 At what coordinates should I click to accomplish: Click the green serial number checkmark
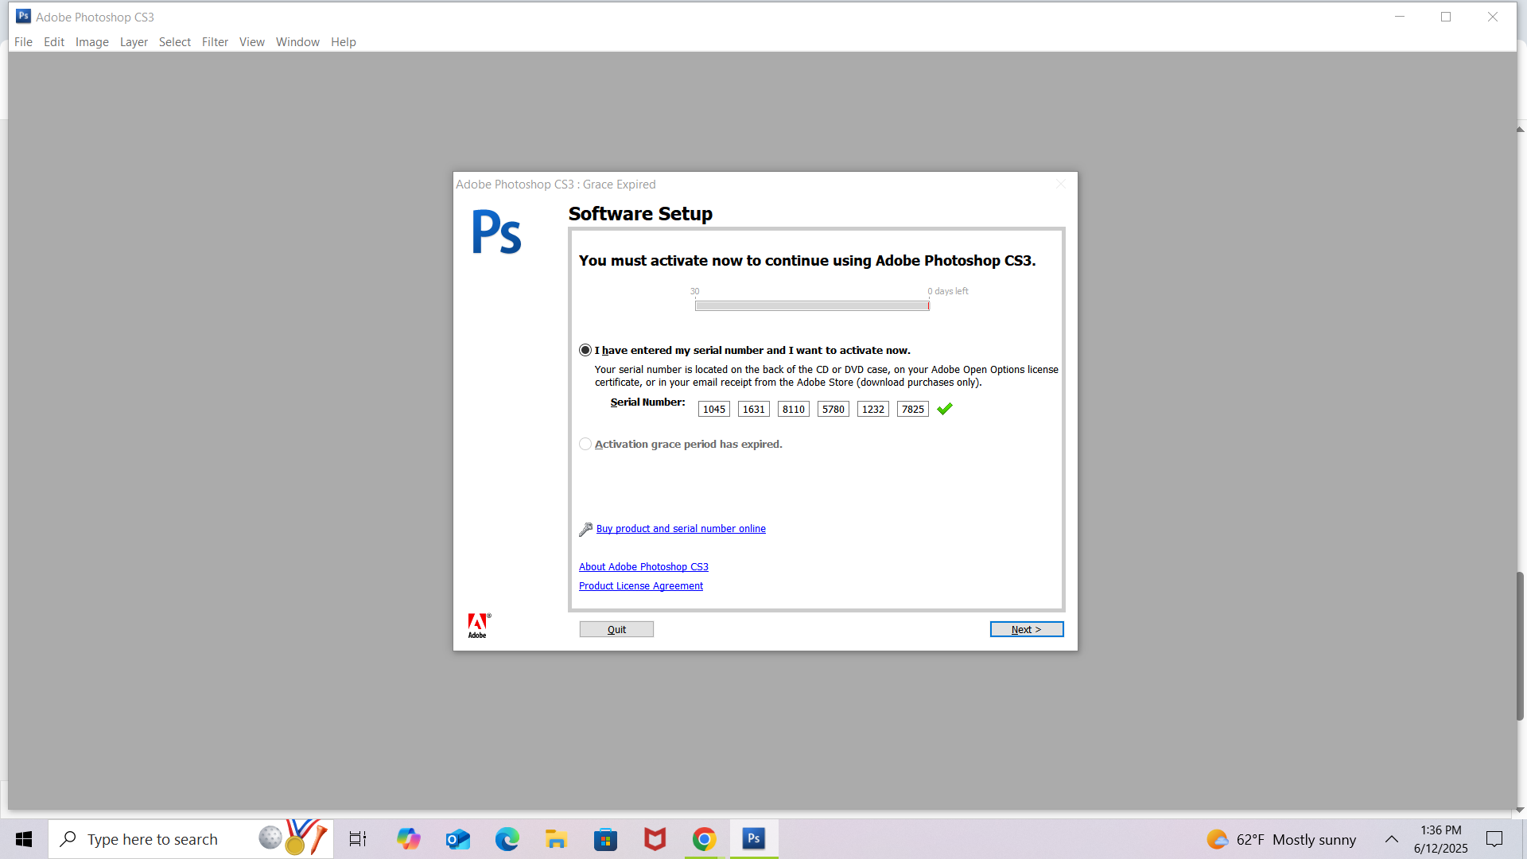click(945, 409)
